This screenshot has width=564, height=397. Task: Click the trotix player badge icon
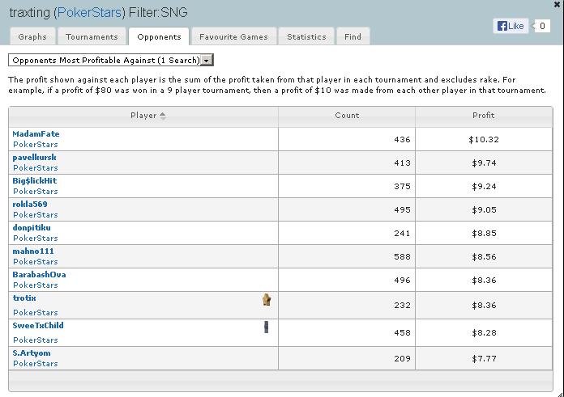(x=266, y=300)
